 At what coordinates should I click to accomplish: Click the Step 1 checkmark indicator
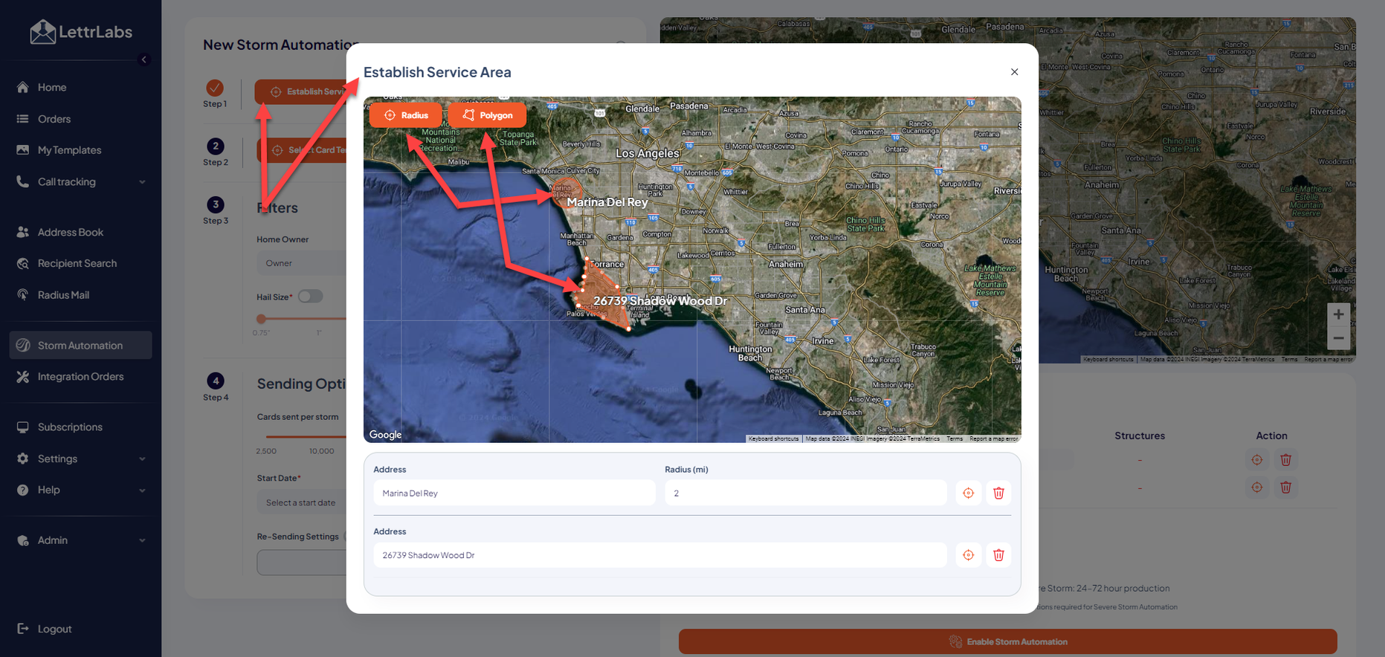[x=215, y=88]
